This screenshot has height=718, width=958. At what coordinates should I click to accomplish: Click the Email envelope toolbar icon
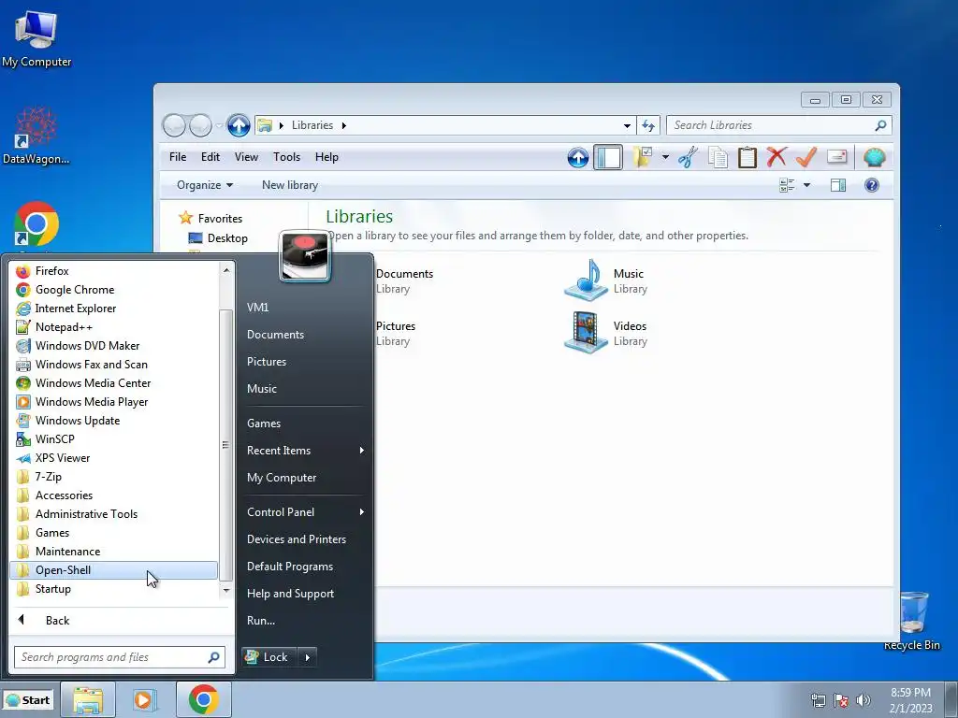tap(837, 157)
